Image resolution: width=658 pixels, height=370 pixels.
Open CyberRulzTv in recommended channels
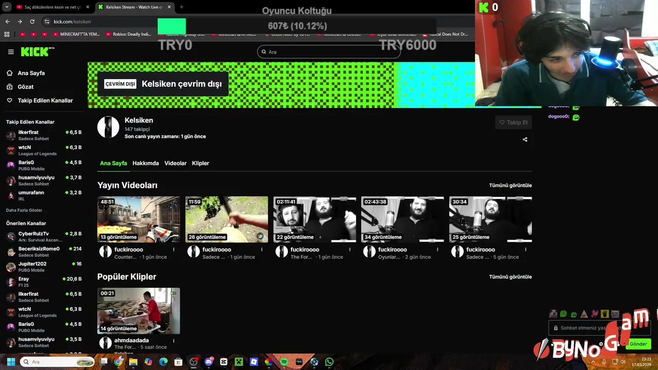44,236
